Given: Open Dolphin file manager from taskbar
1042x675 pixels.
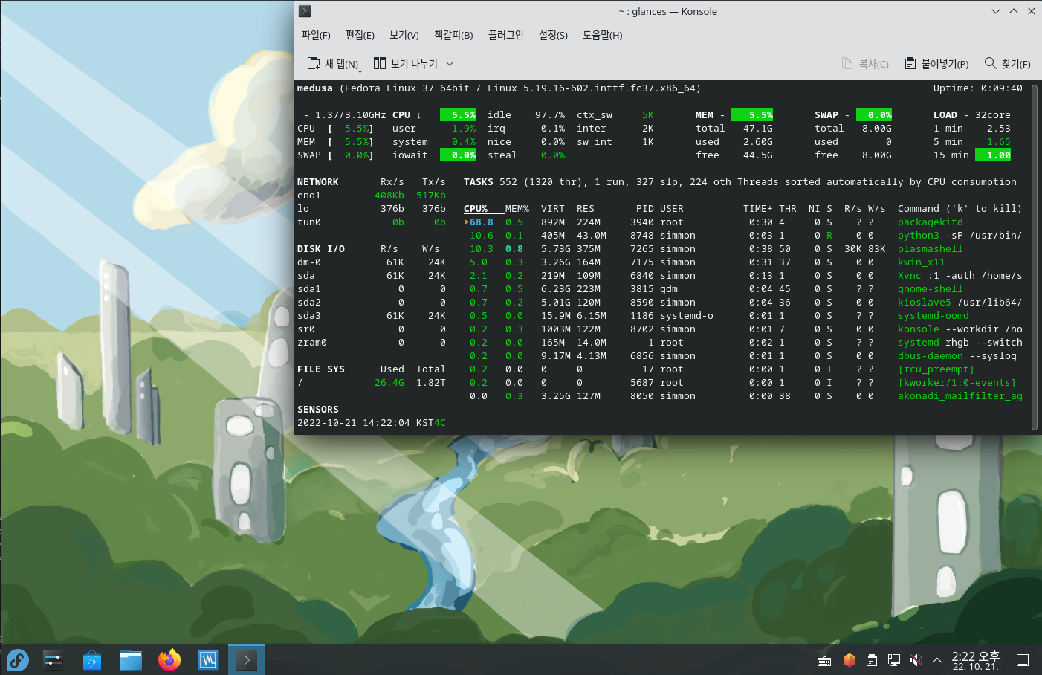Looking at the screenshot, I should 131,660.
